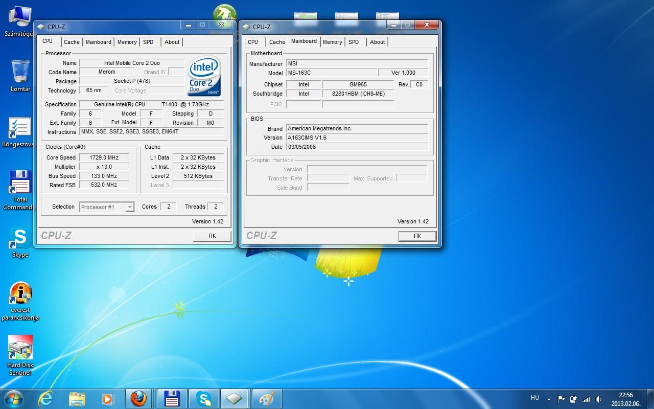Click the Technology value '65 nm'
654x409 pixels.
pyautogui.click(x=94, y=90)
